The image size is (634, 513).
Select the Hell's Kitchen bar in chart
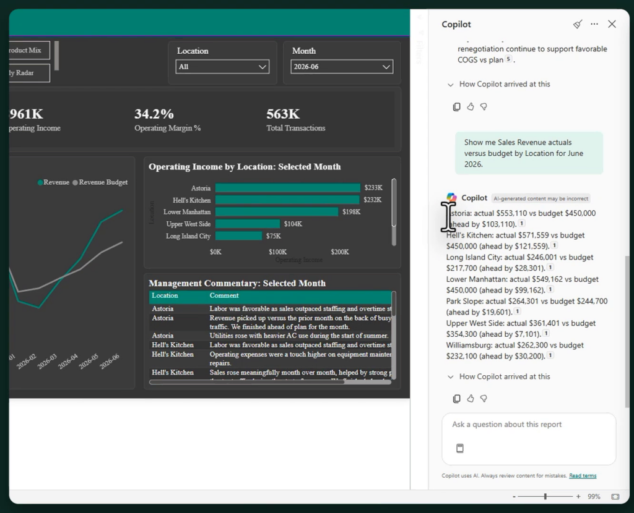coord(287,200)
